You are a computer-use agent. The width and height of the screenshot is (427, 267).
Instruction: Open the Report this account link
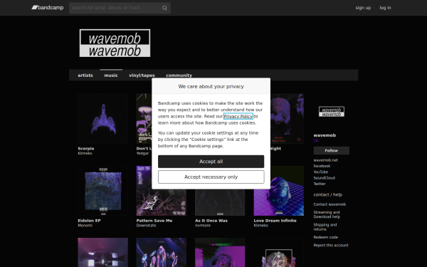331,245
